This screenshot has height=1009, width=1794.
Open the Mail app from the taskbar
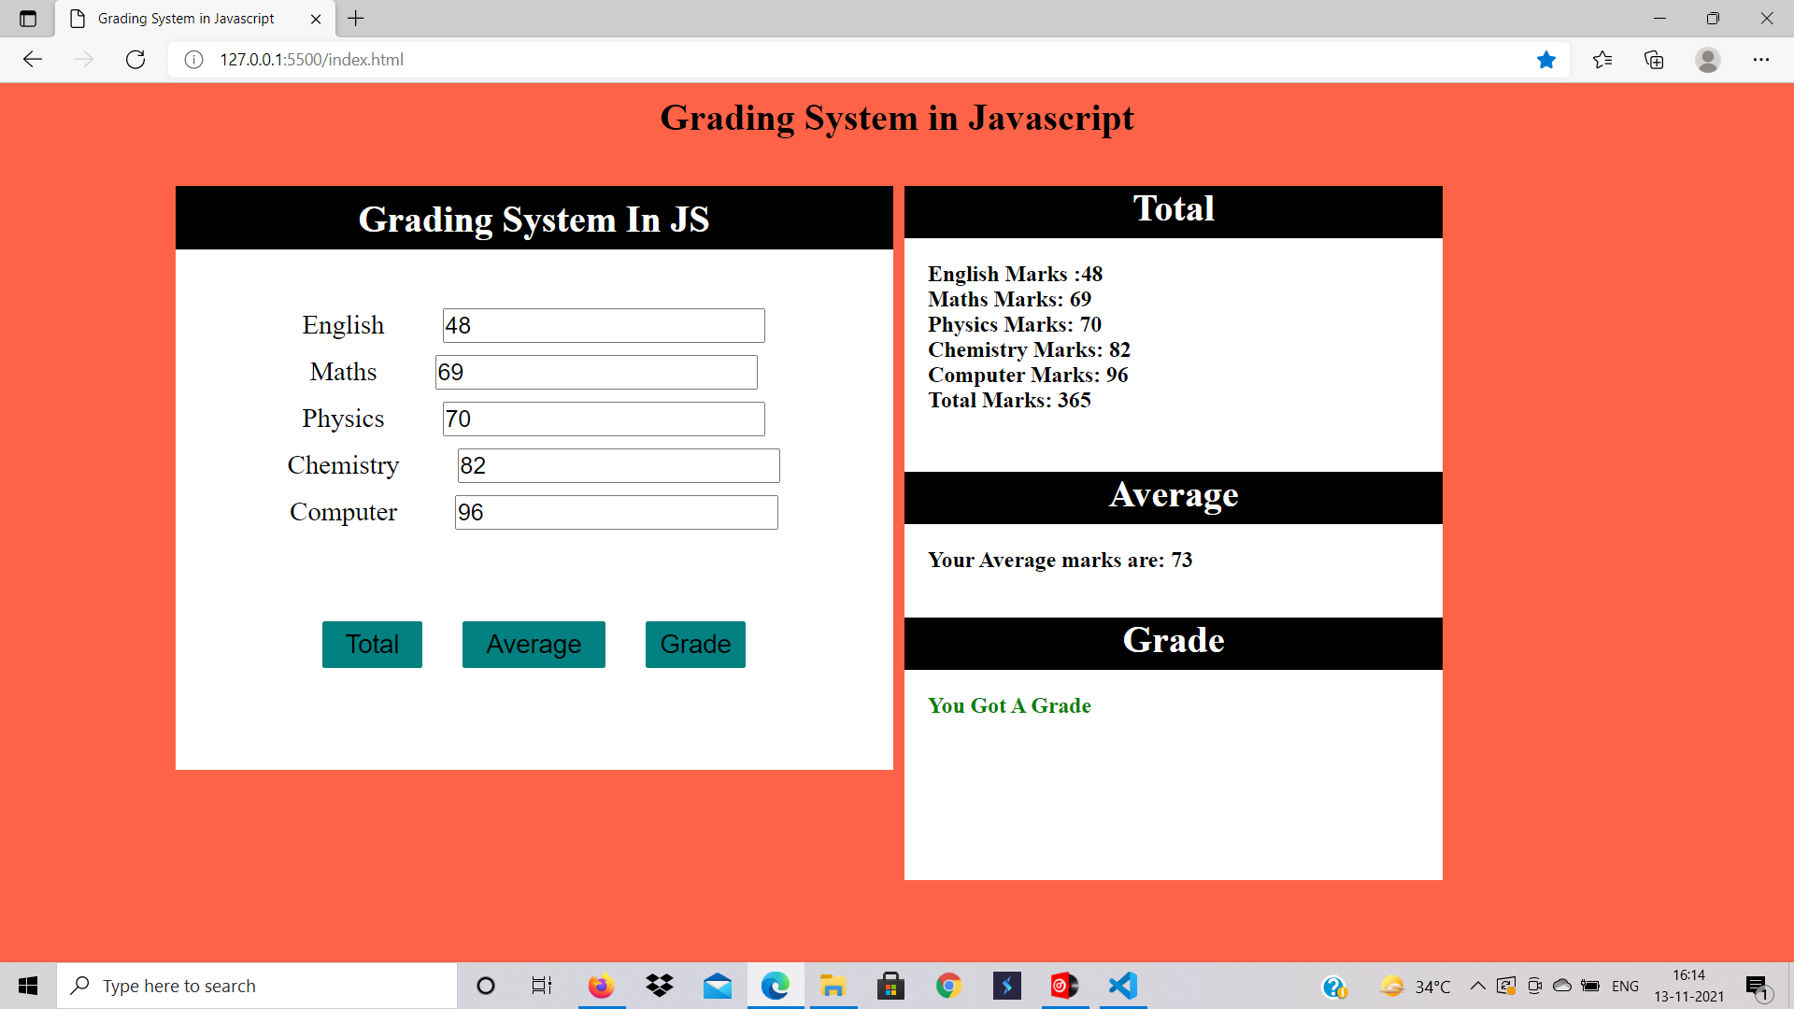coord(717,986)
